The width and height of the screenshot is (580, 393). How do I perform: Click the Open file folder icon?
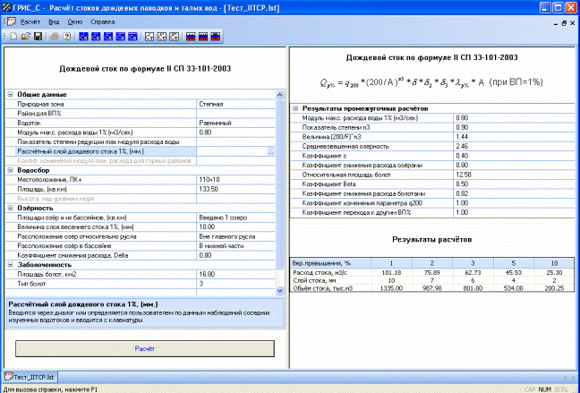point(26,37)
